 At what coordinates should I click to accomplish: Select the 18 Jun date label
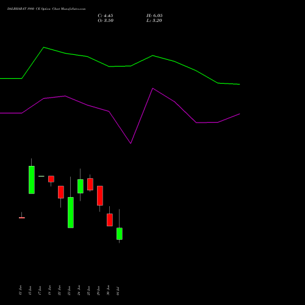point(49,290)
